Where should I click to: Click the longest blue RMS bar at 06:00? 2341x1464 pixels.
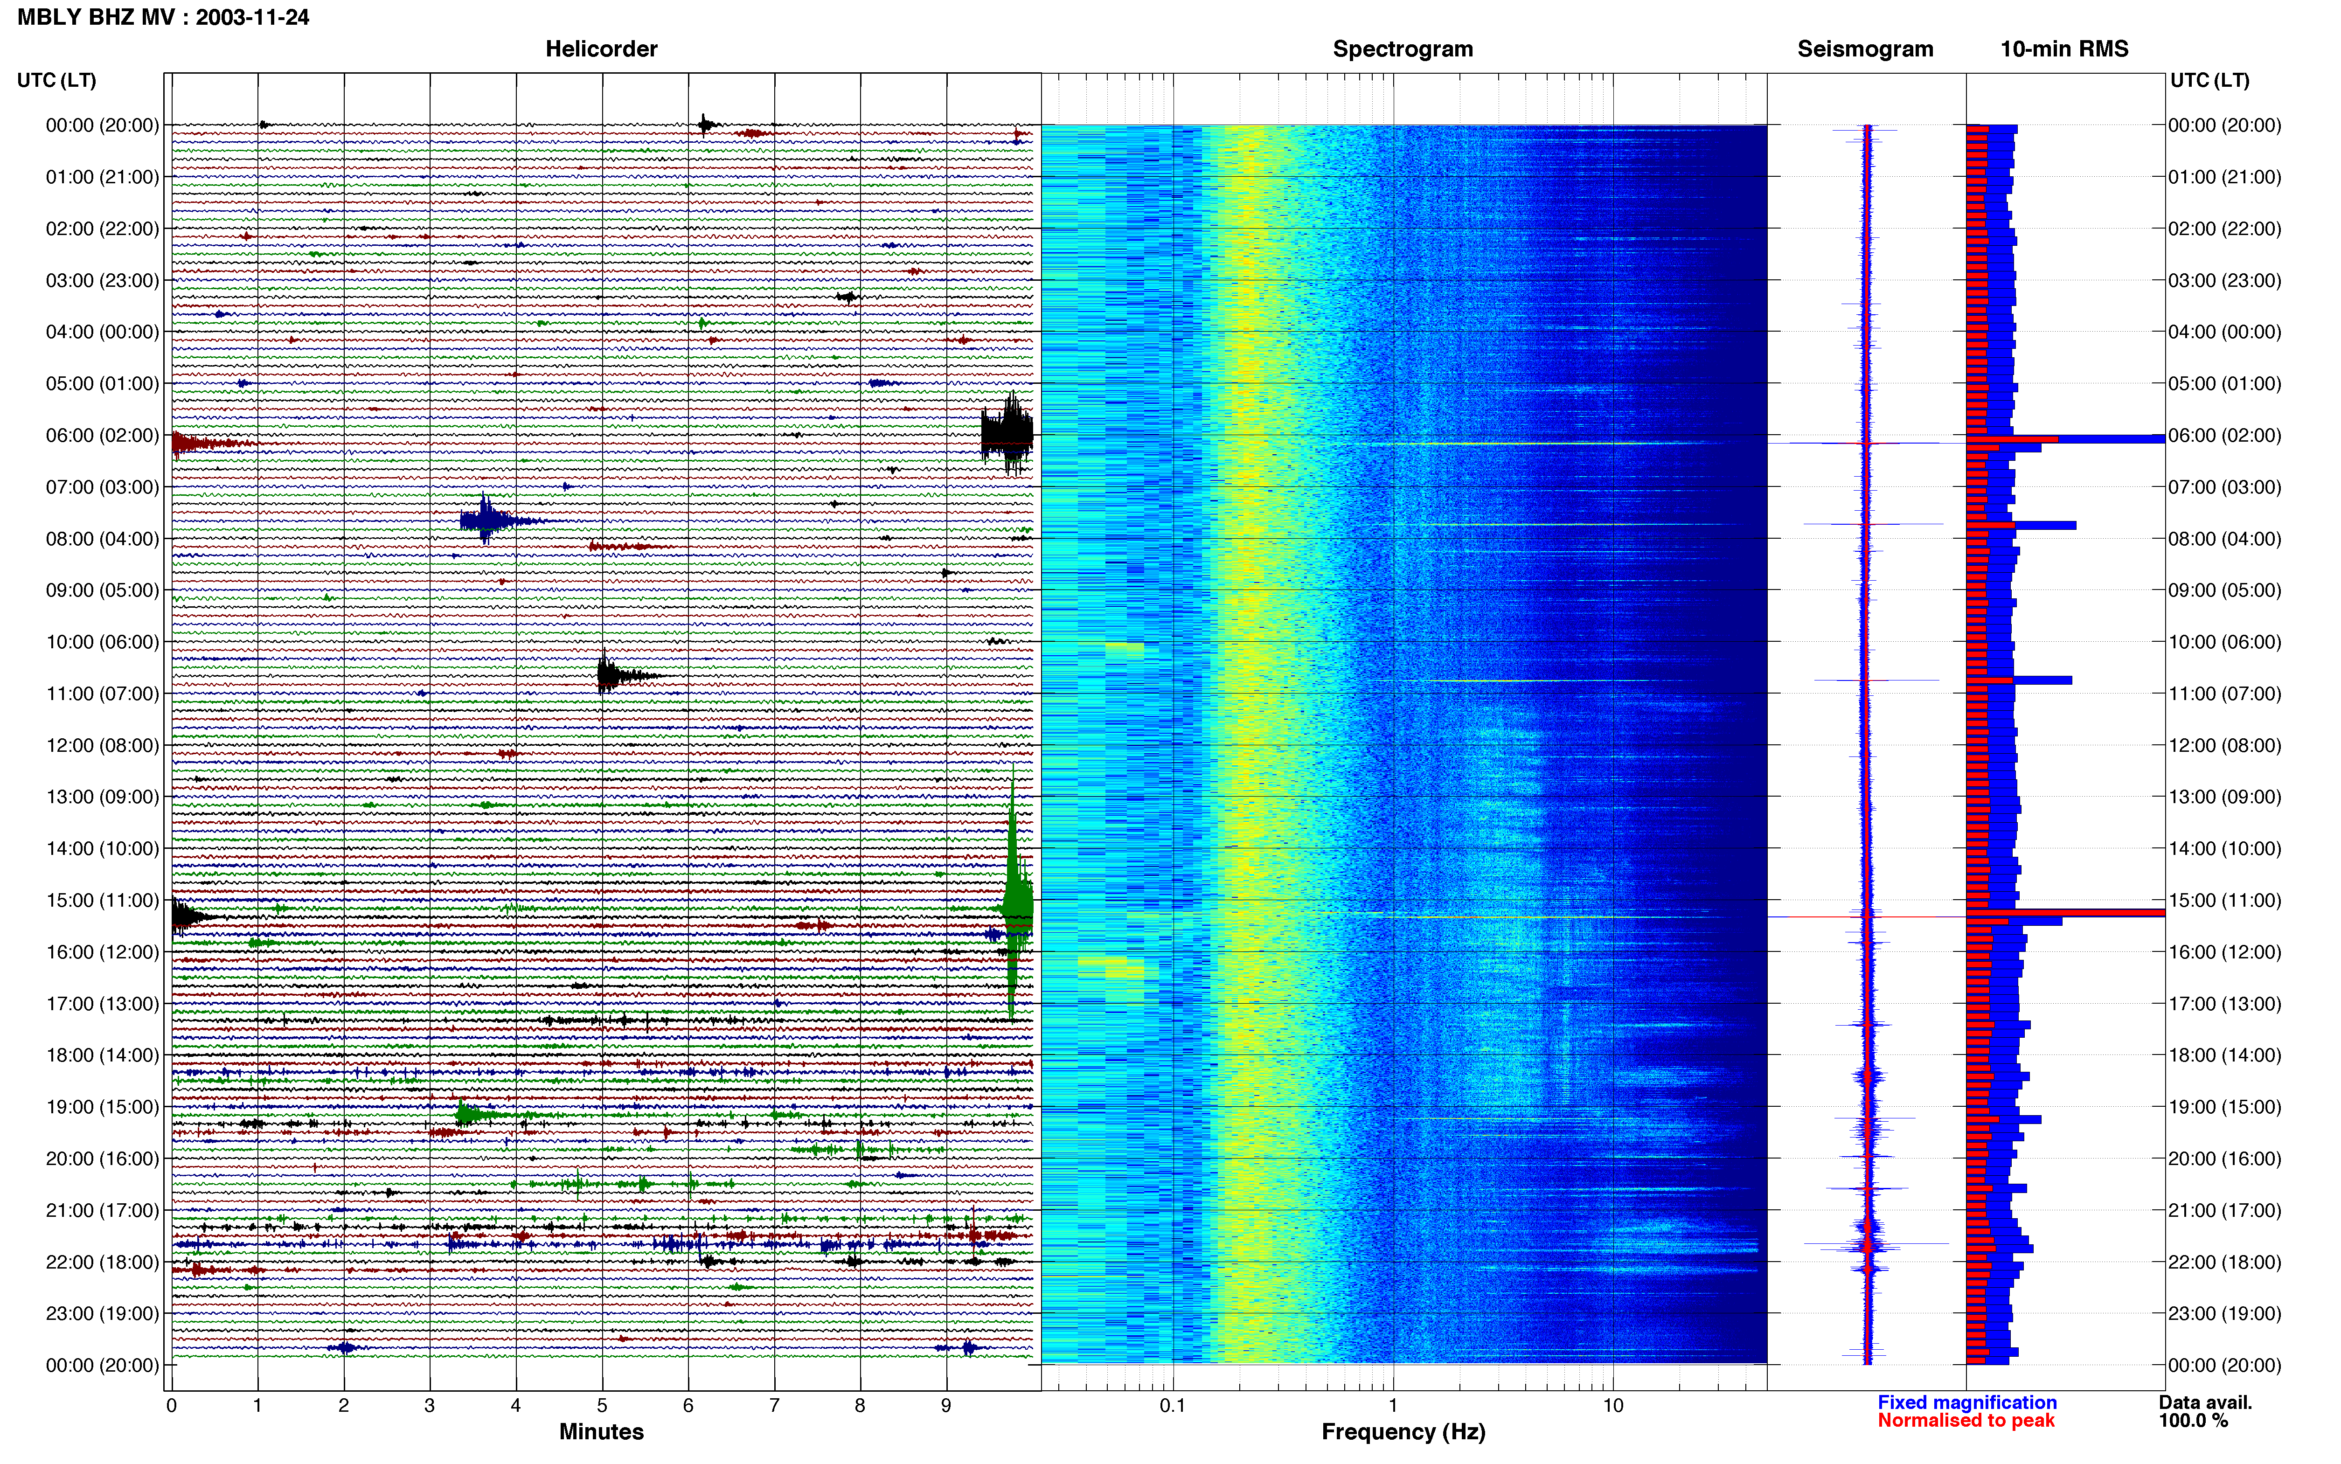tap(2066, 440)
